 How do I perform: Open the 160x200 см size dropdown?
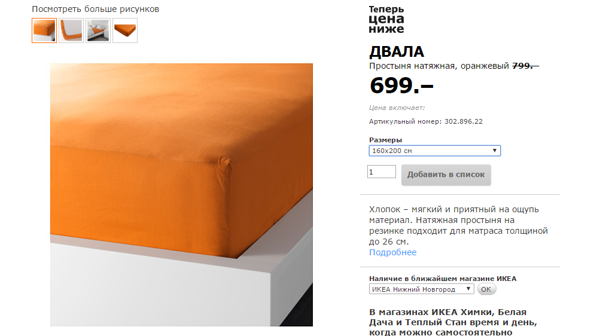[x=435, y=151]
